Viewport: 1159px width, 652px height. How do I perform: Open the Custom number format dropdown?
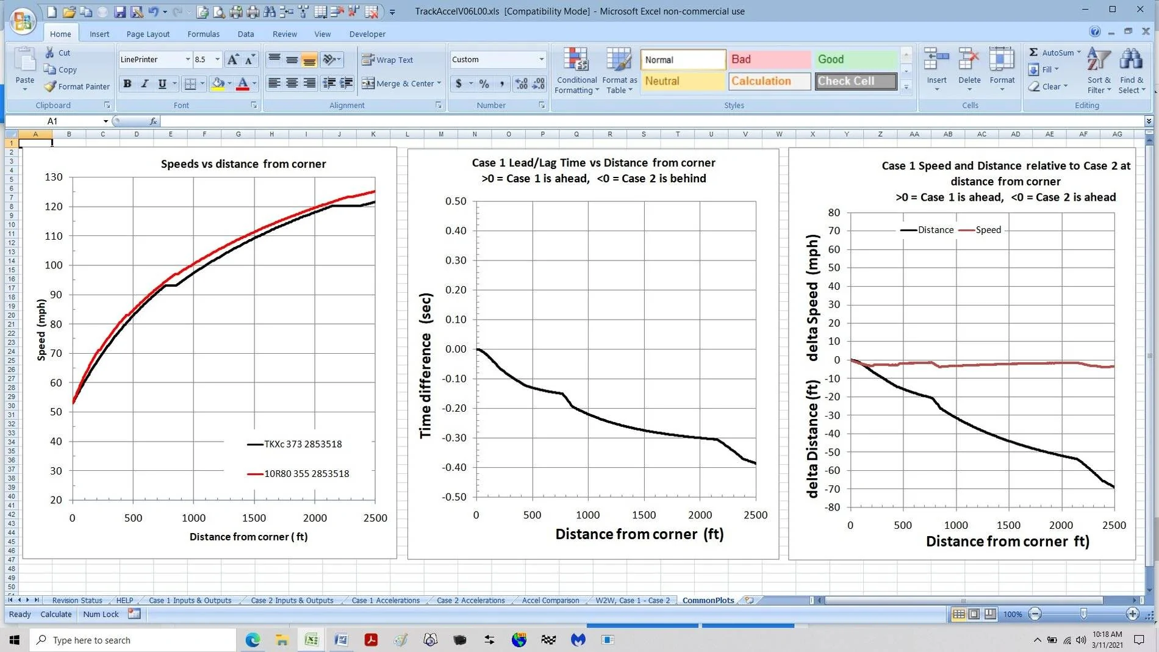click(x=541, y=59)
